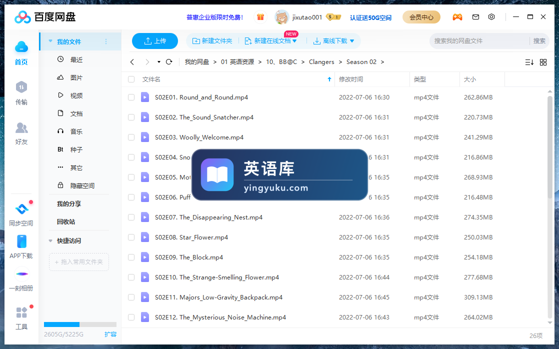Click 拖入常用文件夹 drop area
559x349 pixels.
tap(79, 262)
